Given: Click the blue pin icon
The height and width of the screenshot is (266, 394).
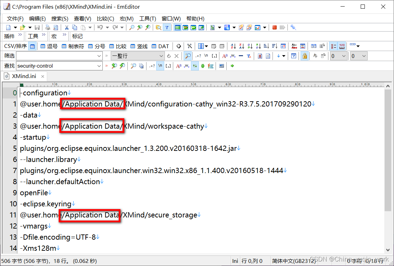Looking at the screenshot, I should [293, 27].
